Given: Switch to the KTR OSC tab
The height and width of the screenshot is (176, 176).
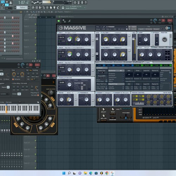Looking at the screenshot, I should click(109, 63).
